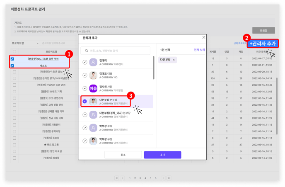
Task: Click 김대리's default avatar icon
Action: (x=93, y=62)
